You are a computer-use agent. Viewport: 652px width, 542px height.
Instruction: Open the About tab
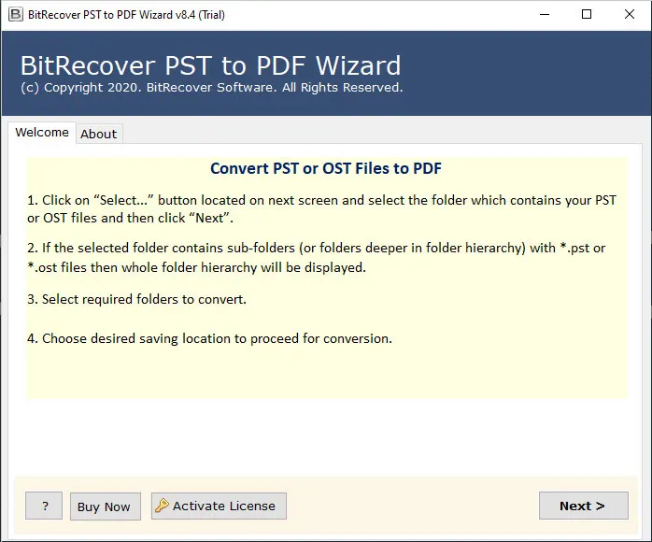pos(98,134)
